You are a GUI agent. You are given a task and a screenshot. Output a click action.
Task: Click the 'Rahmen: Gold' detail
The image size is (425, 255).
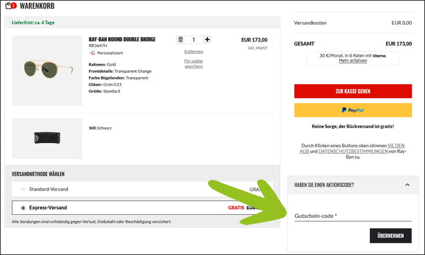pos(102,64)
